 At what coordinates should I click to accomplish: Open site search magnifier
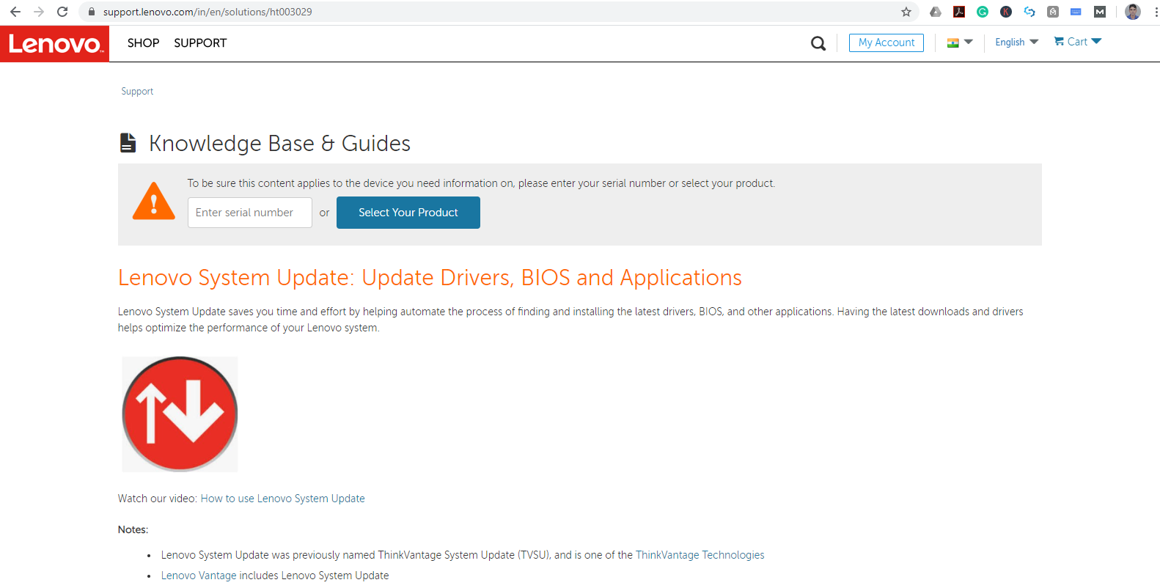pos(818,43)
